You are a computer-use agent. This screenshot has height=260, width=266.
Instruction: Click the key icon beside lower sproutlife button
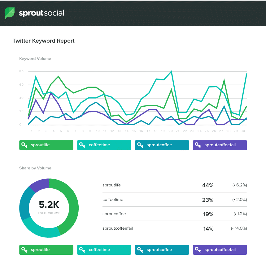tap(24, 250)
